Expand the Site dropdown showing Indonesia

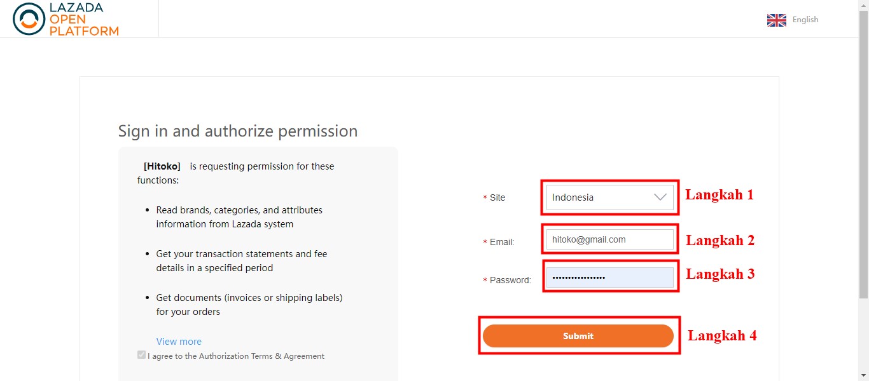coord(609,197)
